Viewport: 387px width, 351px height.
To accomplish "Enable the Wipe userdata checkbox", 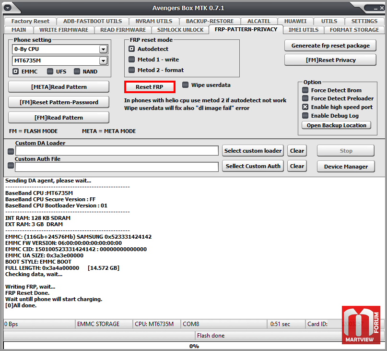I will (x=185, y=85).
